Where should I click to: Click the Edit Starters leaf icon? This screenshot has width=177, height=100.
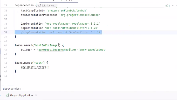click(39, 5)
